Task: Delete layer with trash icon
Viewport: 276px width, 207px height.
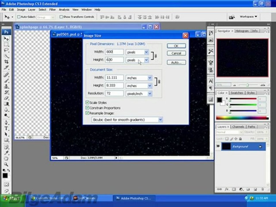Action: 262,189
